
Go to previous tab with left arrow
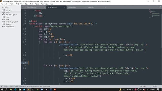[23, 7]
